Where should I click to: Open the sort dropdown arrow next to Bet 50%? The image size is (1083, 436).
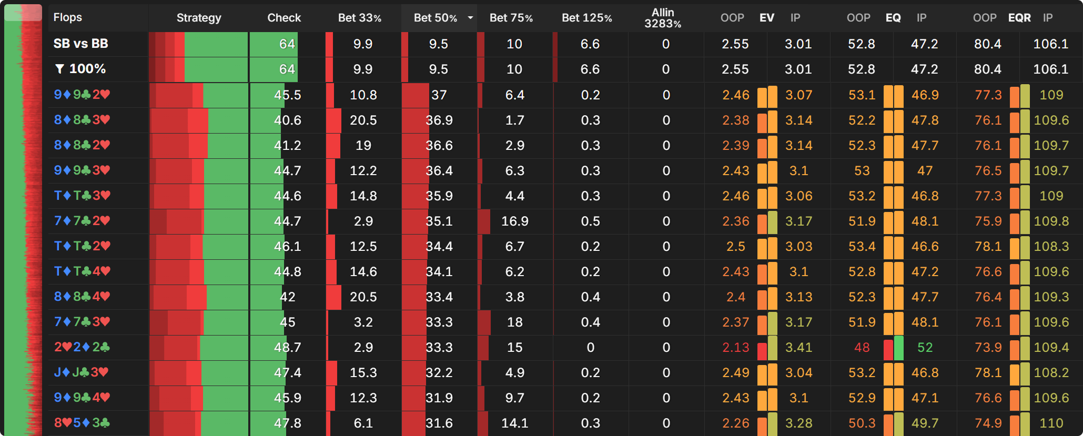pyautogui.click(x=470, y=18)
